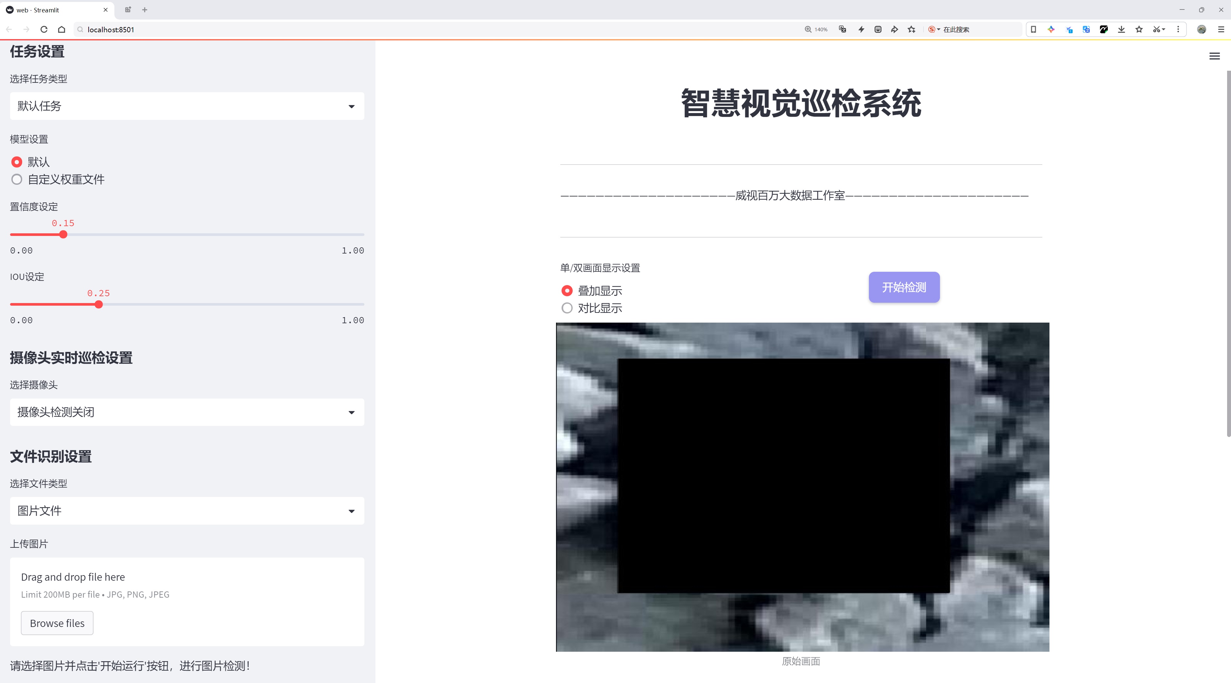Click the browser forward arrow
The width and height of the screenshot is (1231, 683).
(26, 30)
